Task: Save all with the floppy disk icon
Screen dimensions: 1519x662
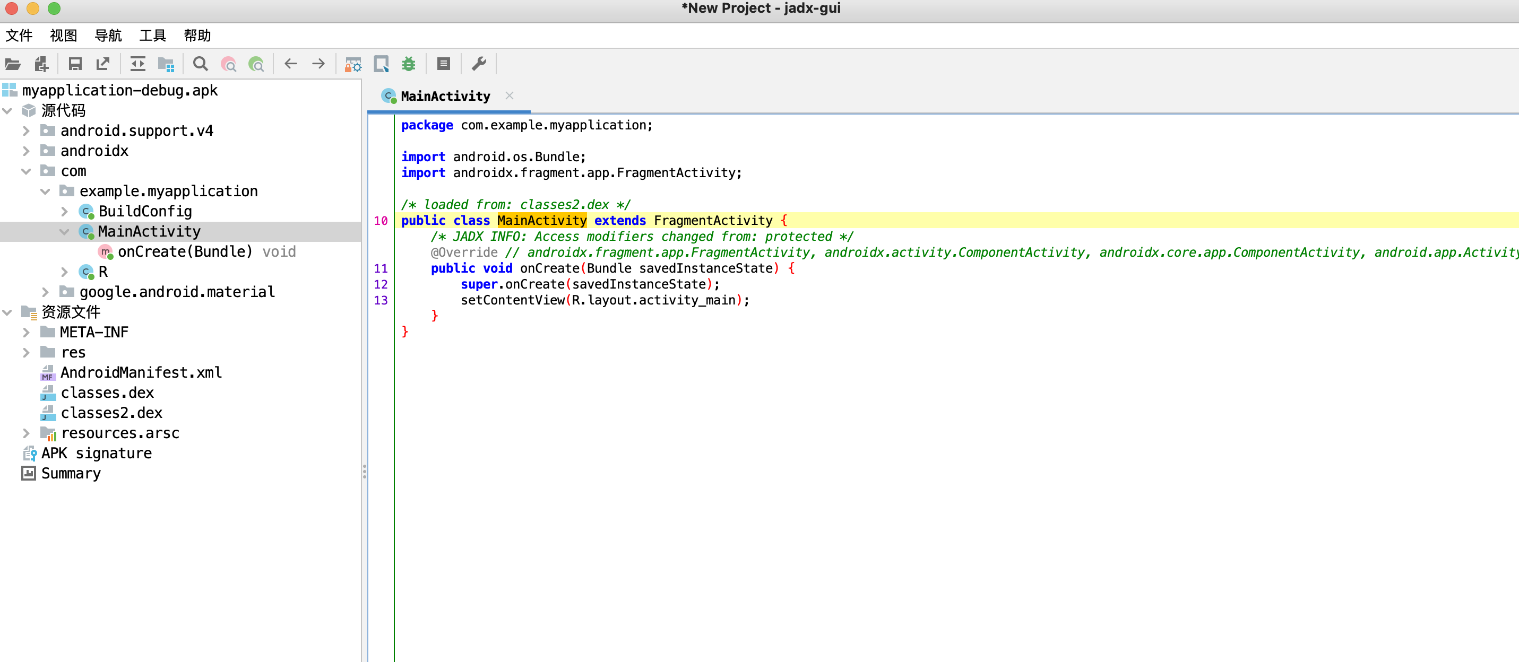Action: click(75, 64)
